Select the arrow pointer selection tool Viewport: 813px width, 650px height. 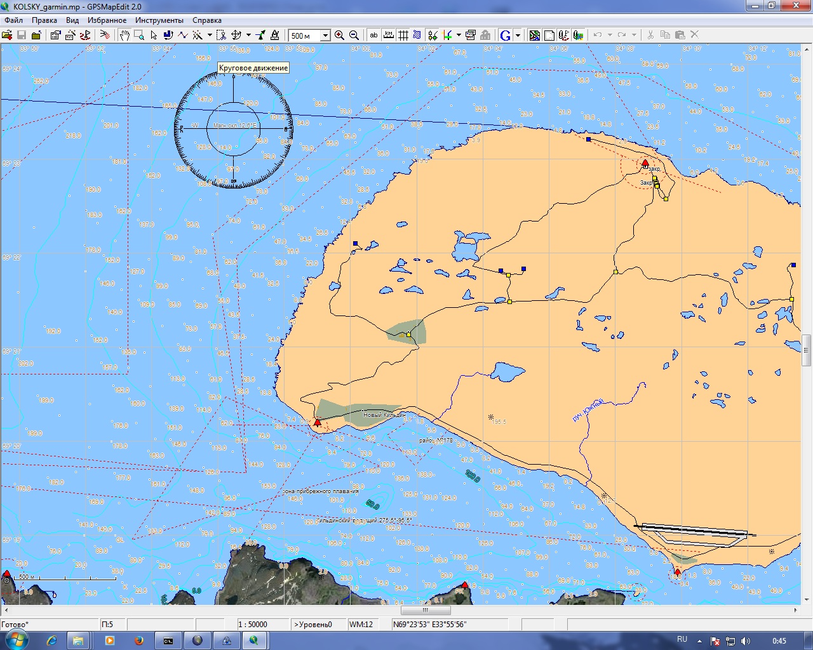point(154,36)
